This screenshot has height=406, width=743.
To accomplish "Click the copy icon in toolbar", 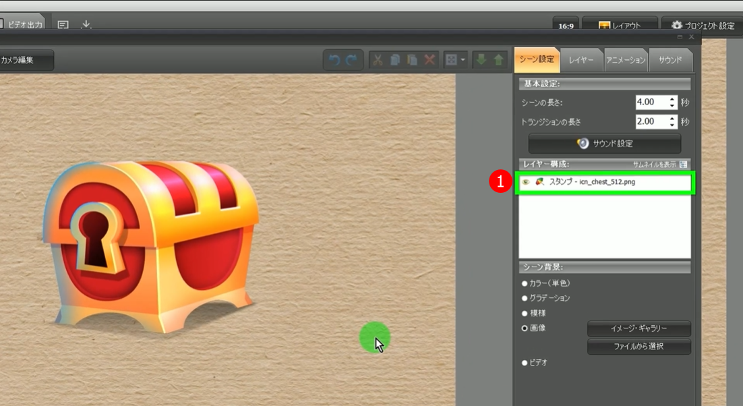I will pos(395,60).
